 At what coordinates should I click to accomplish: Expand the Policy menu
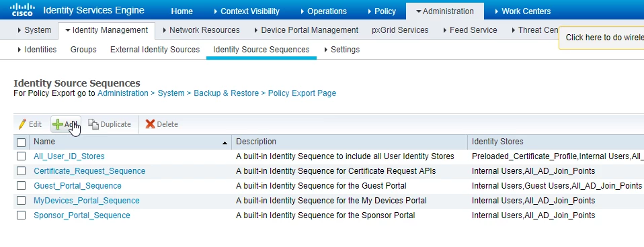tap(382, 11)
